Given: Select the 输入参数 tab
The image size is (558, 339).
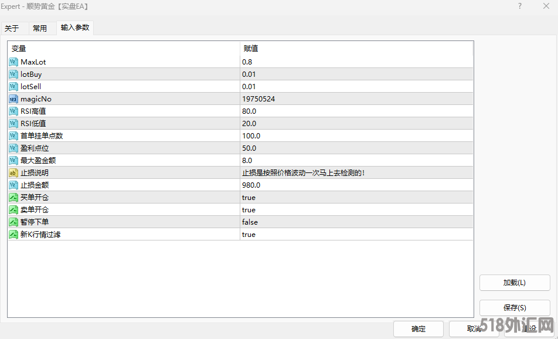Looking at the screenshot, I should 75,28.
